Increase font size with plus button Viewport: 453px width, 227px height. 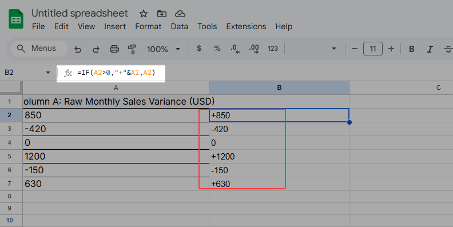click(x=391, y=49)
